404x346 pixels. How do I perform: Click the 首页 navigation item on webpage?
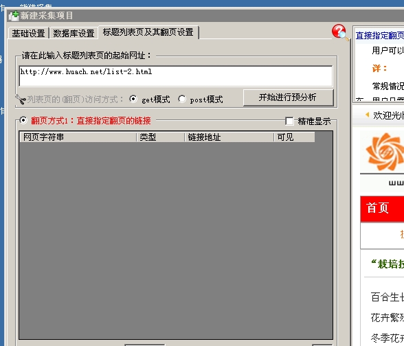click(378, 208)
